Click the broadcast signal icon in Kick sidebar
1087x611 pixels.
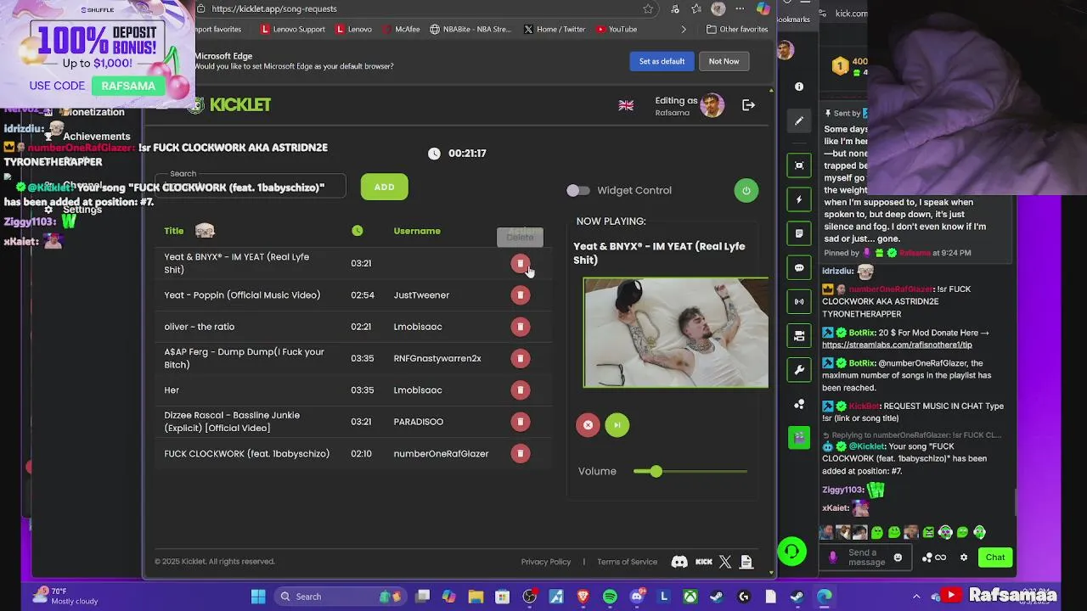click(x=799, y=301)
